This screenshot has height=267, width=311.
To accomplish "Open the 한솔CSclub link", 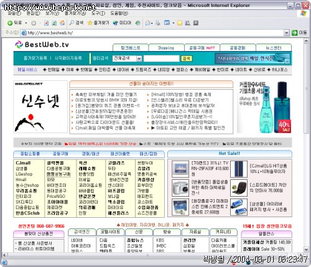I will 27,213.
